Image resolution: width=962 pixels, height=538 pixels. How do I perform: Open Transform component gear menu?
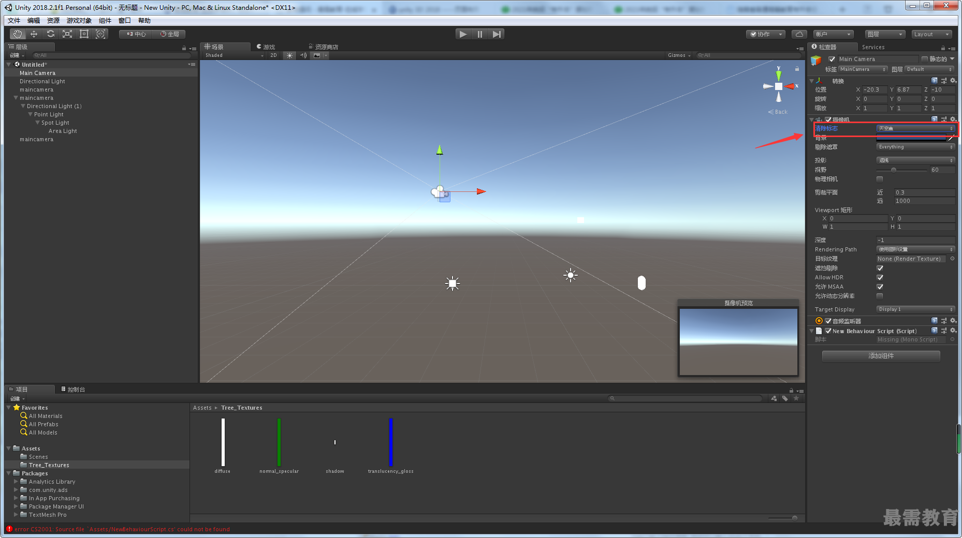(953, 81)
